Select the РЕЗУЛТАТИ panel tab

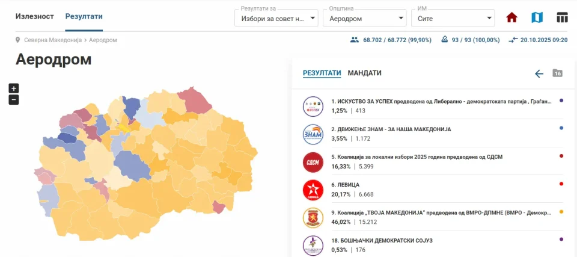322,73
